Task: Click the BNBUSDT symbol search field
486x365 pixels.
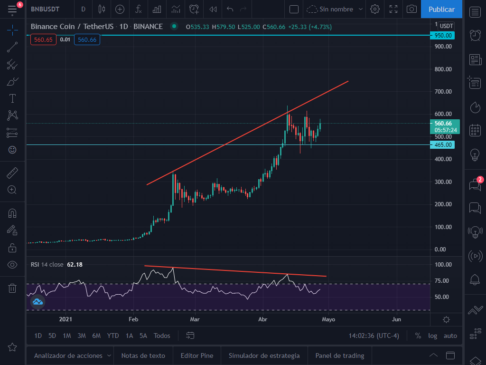Action: click(x=45, y=10)
